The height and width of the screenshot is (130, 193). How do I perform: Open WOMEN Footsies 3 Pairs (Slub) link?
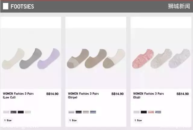click(148, 96)
